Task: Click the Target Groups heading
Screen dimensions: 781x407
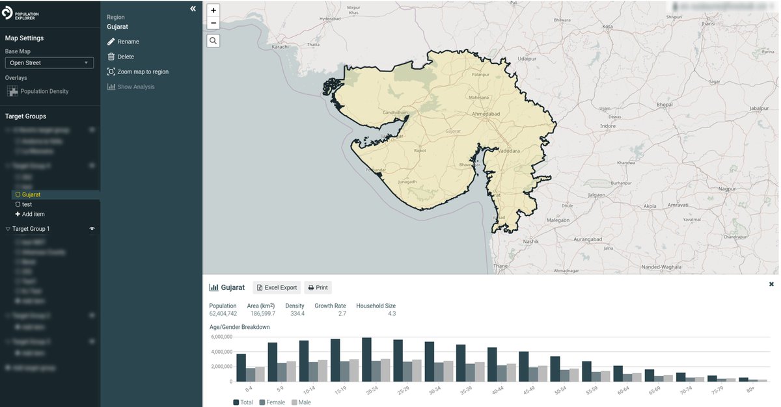Action: click(25, 116)
